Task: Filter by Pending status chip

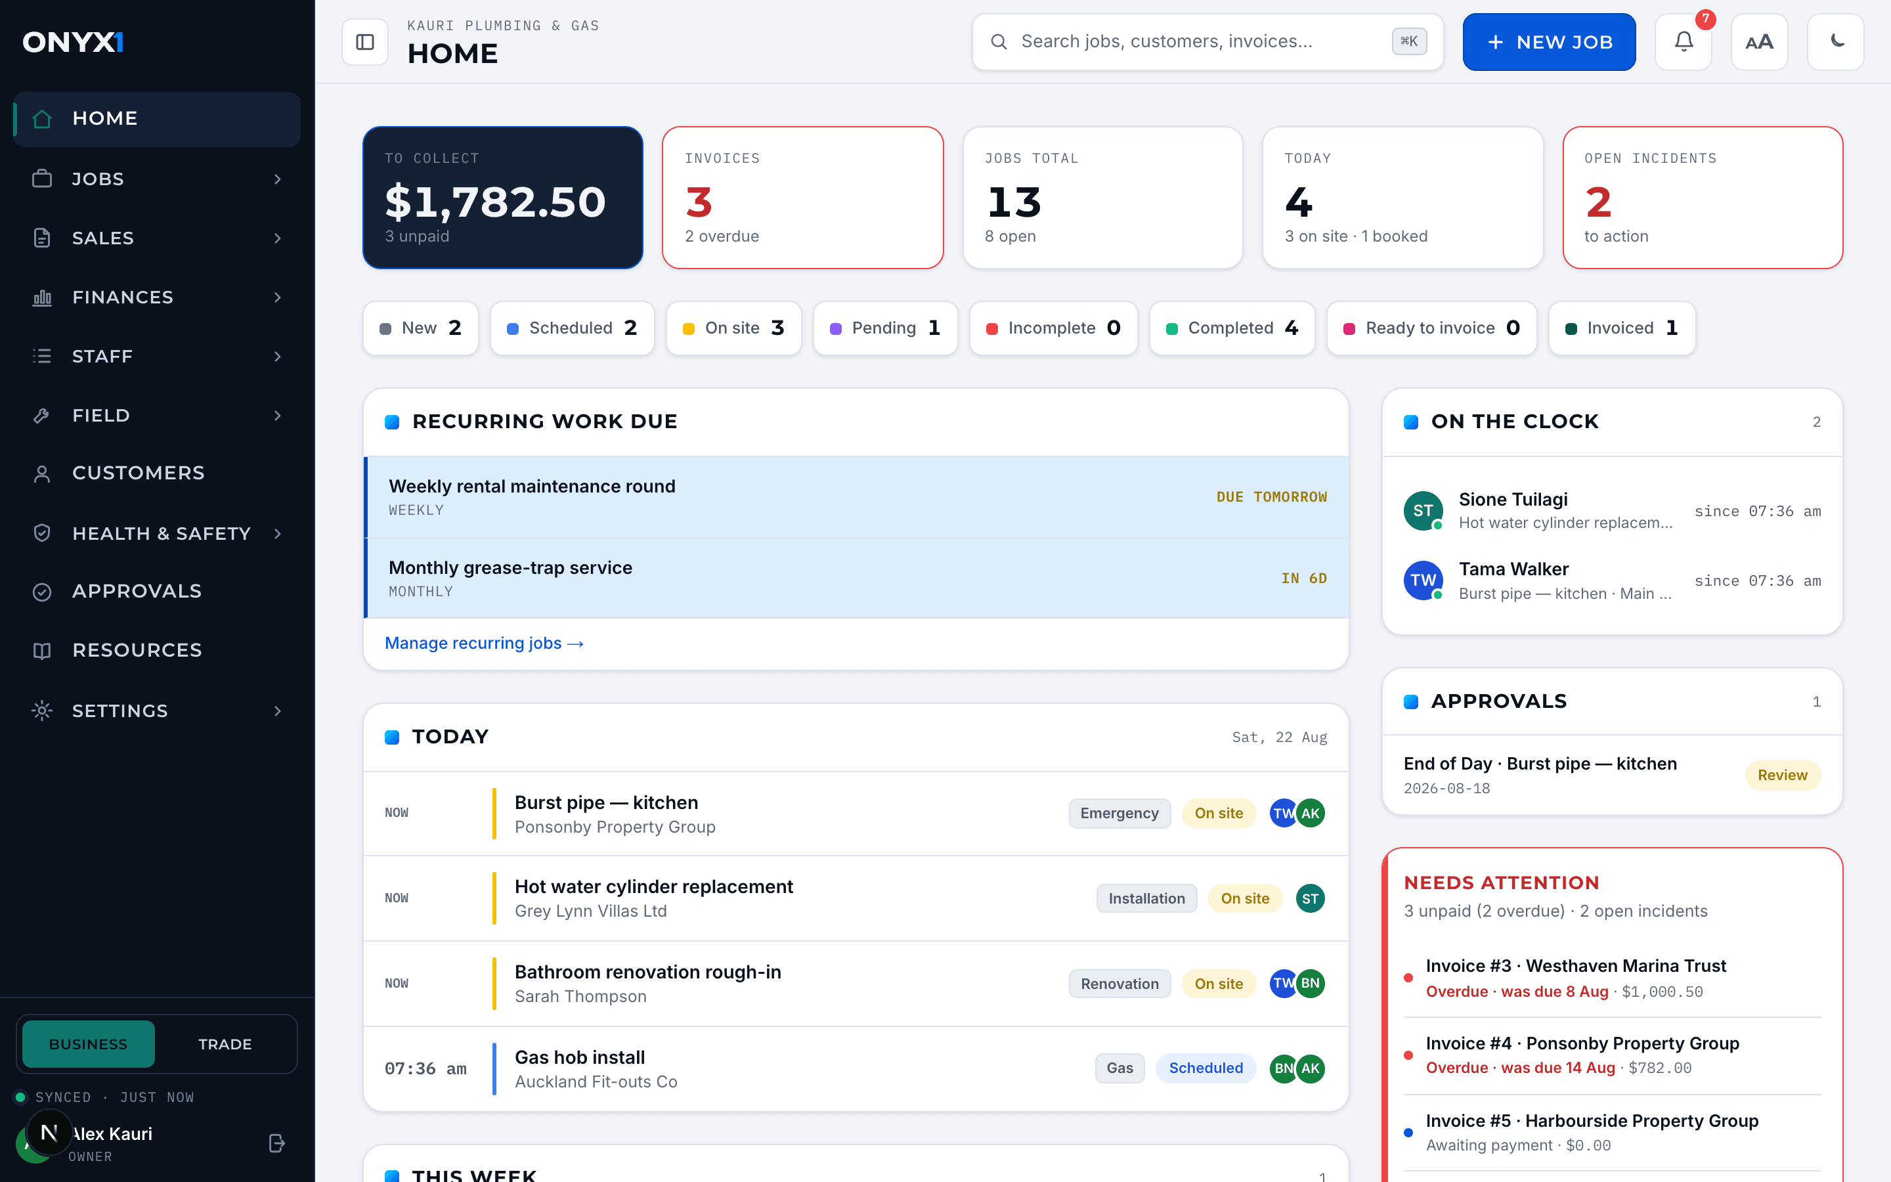Action: click(x=885, y=328)
